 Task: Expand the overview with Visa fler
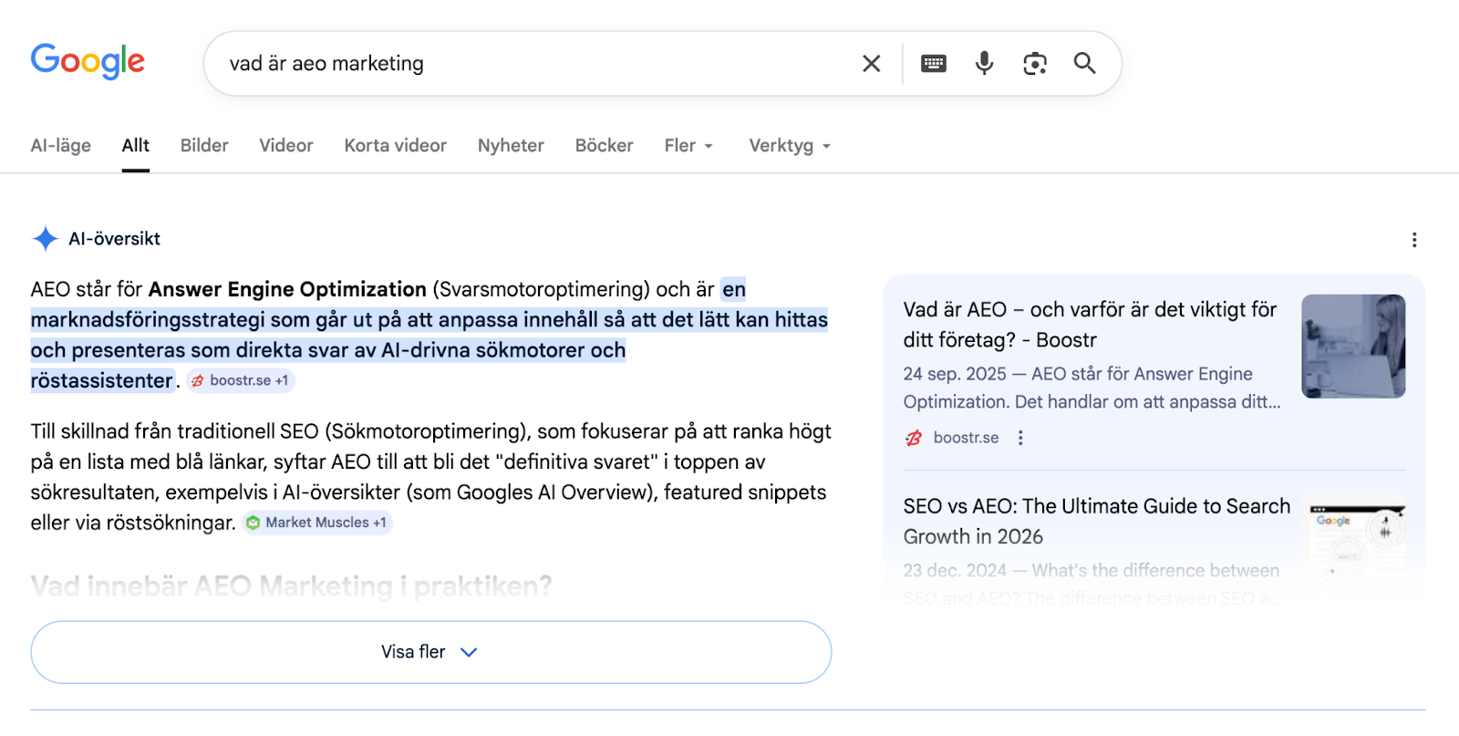(430, 652)
